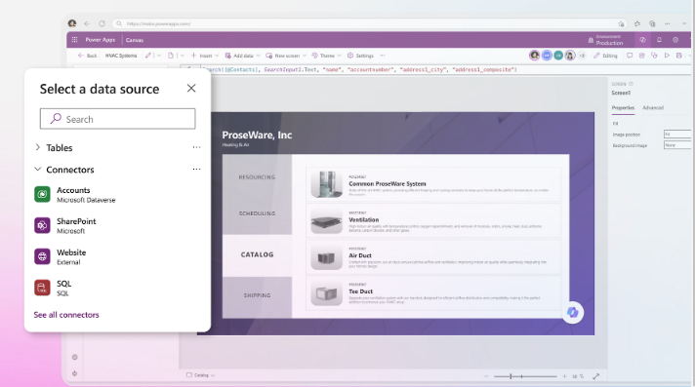Screen dimensions: 695x387
Task: Open the Power Apps app launcher waffle
Action: click(x=74, y=39)
